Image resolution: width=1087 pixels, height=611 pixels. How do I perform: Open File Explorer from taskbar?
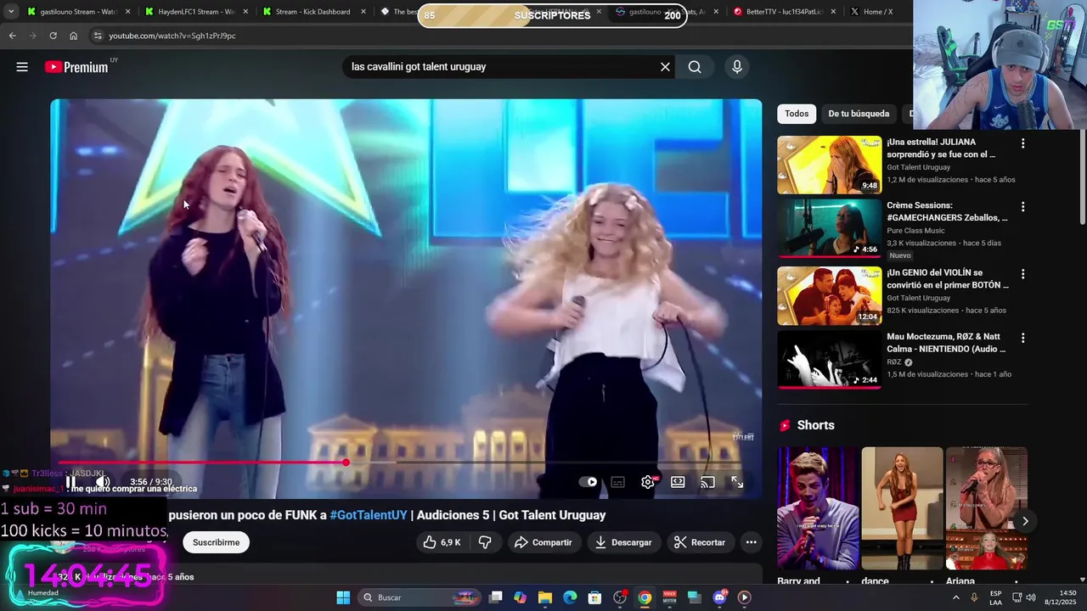tap(545, 597)
